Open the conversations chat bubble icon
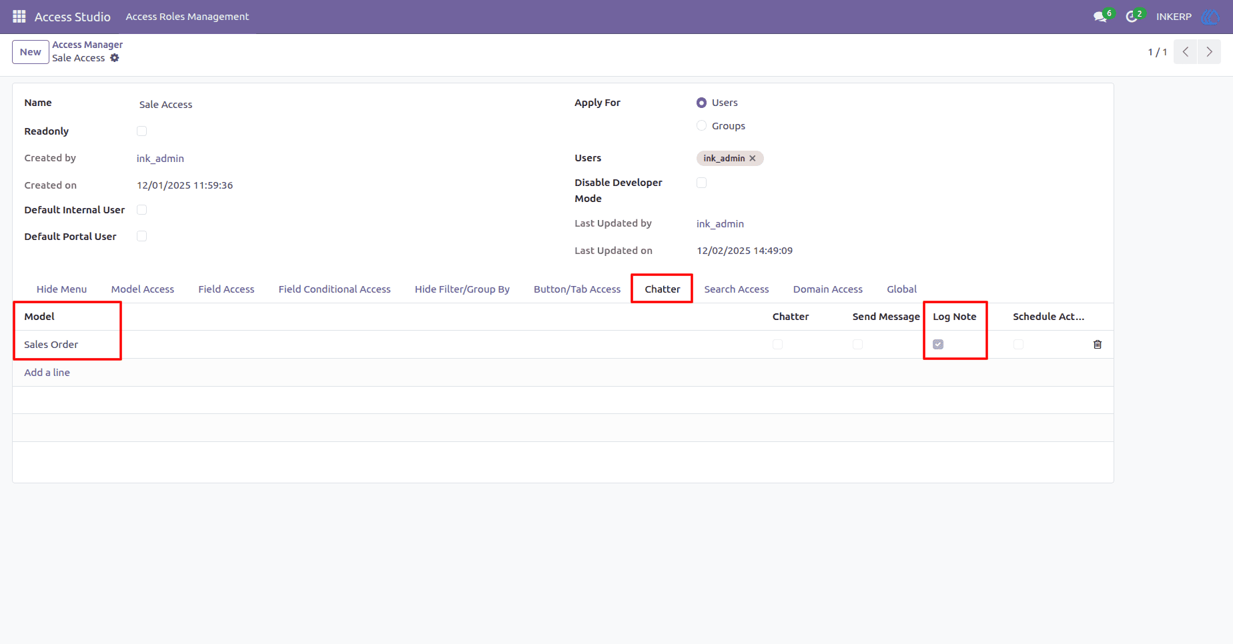The height and width of the screenshot is (644, 1233). (x=1100, y=17)
